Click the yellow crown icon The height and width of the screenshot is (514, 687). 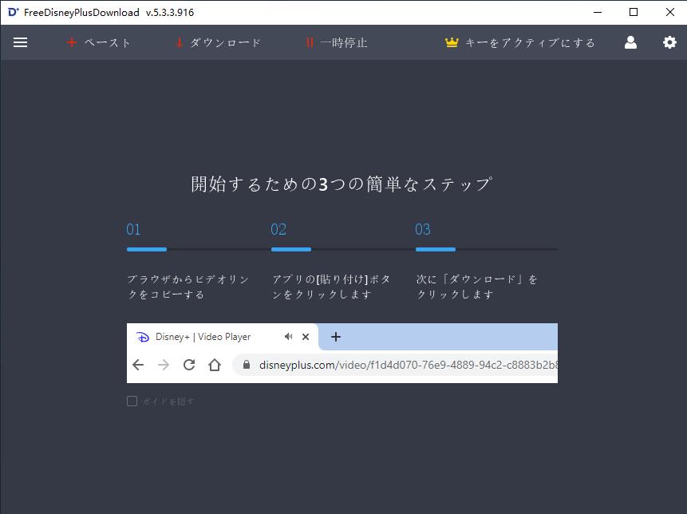click(452, 42)
